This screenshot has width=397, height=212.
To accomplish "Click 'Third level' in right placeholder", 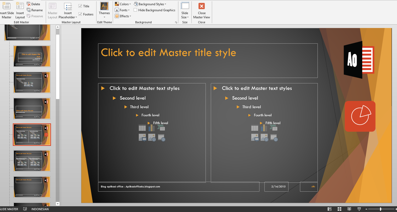I will click(252, 107).
